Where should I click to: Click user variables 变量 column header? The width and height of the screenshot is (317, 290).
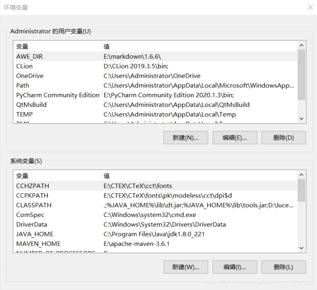pyautogui.click(x=58, y=46)
